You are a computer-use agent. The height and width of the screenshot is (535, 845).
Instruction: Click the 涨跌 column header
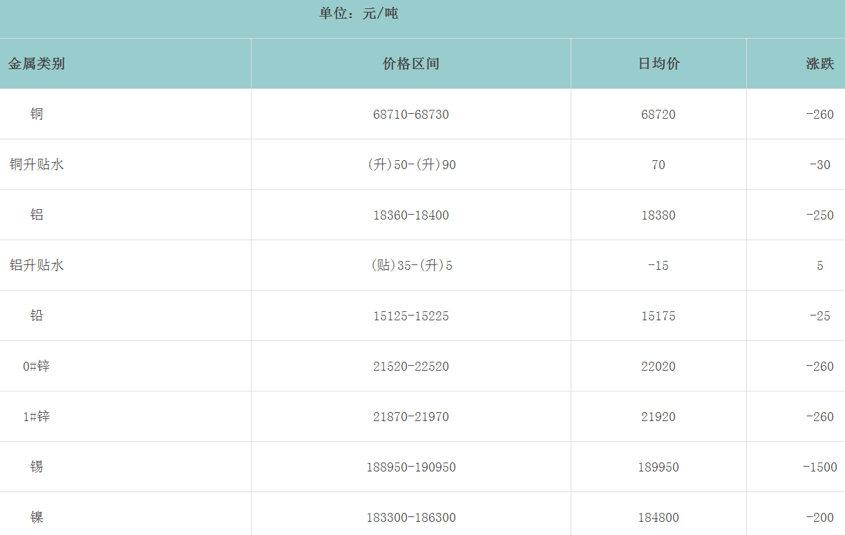pos(820,64)
